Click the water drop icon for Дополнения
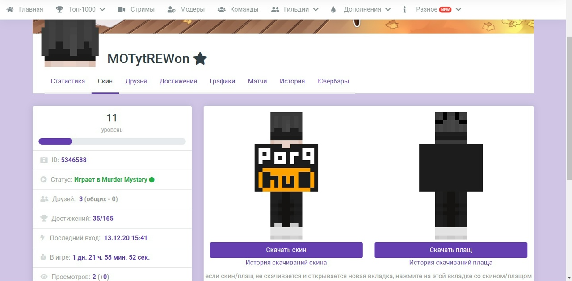The image size is (572, 281). click(333, 9)
